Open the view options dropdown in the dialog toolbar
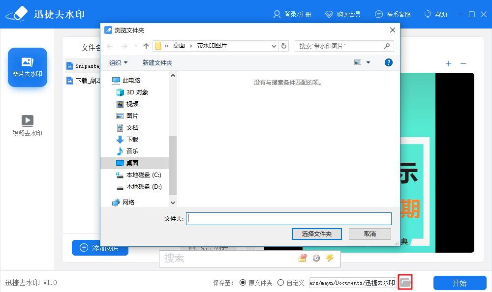 tap(367, 62)
